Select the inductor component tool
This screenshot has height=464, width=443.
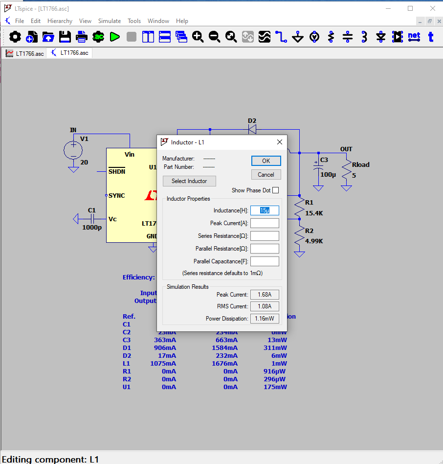tap(364, 37)
